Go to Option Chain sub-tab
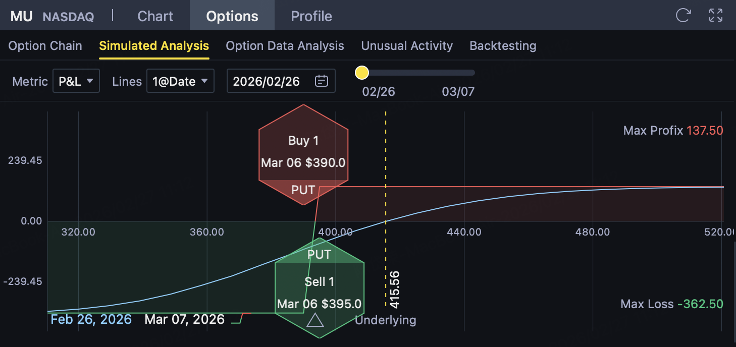This screenshot has height=347, width=736. (45, 46)
